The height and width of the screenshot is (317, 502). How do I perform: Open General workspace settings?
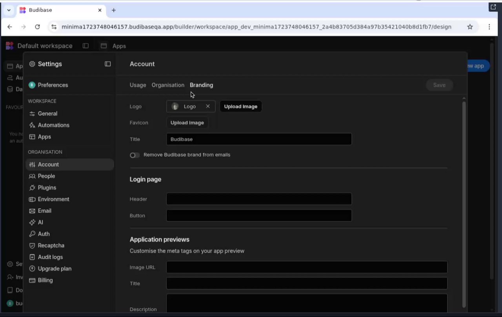pos(69,114)
